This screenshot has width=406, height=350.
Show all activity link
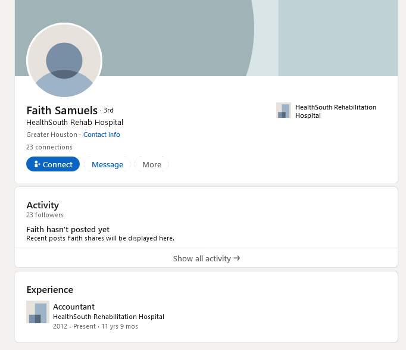pos(207,258)
